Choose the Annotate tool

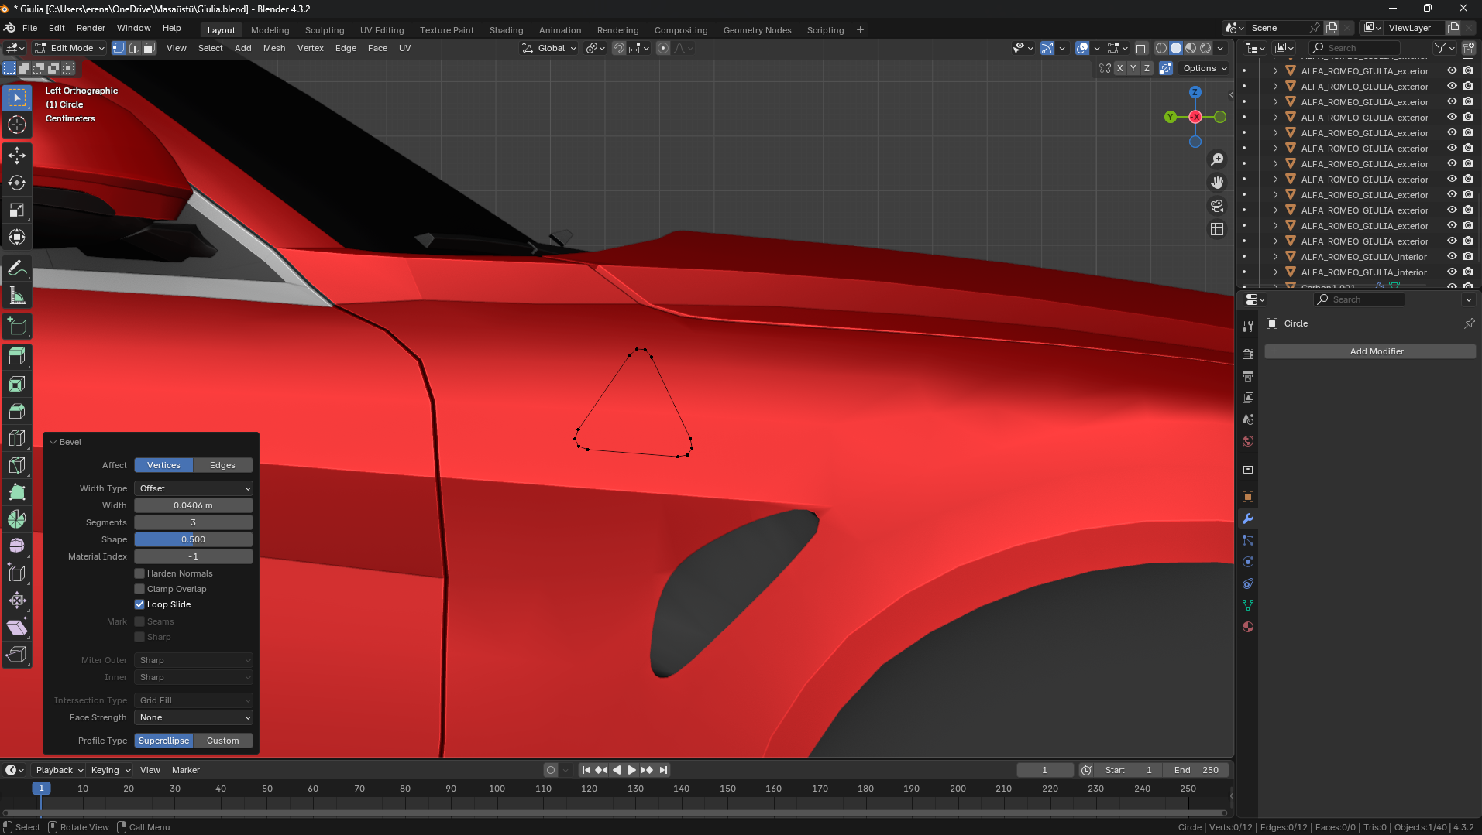(x=17, y=269)
